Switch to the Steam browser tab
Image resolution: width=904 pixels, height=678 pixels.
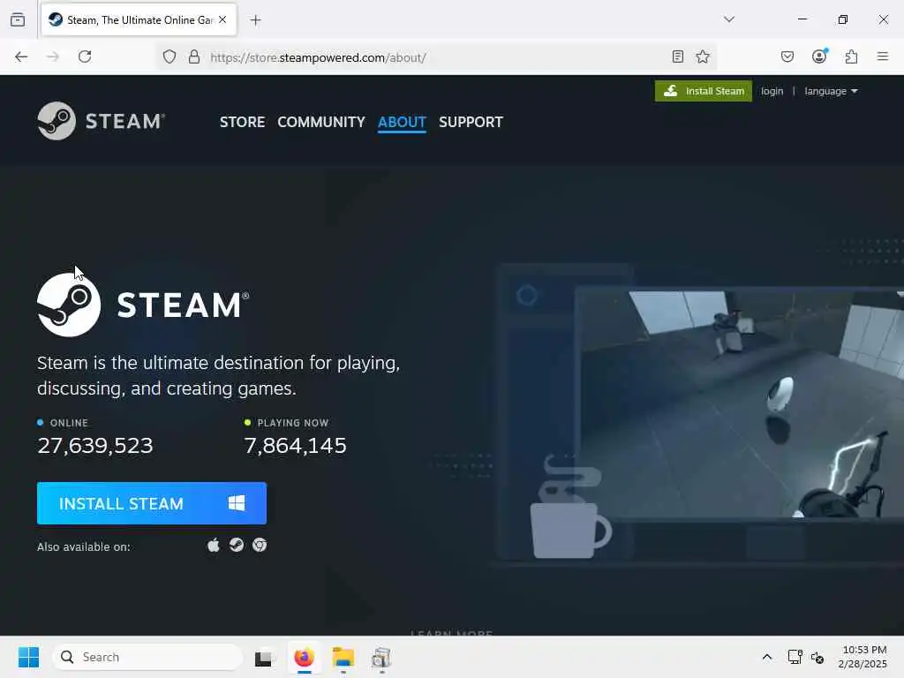(x=139, y=19)
